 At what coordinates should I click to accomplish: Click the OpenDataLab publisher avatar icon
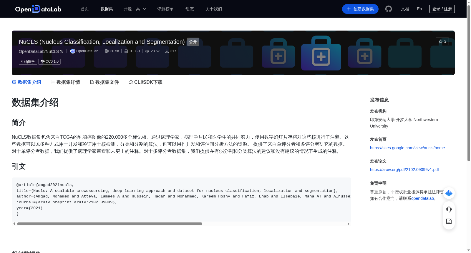click(73, 51)
